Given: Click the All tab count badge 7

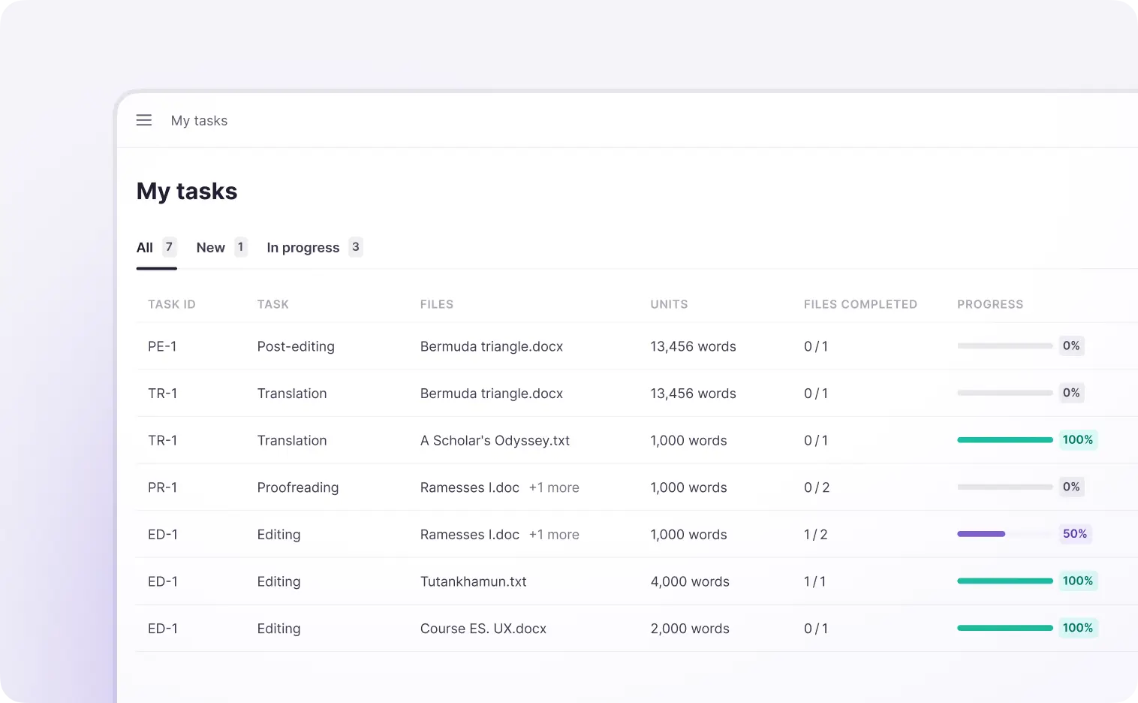Looking at the screenshot, I should [170, 247].
